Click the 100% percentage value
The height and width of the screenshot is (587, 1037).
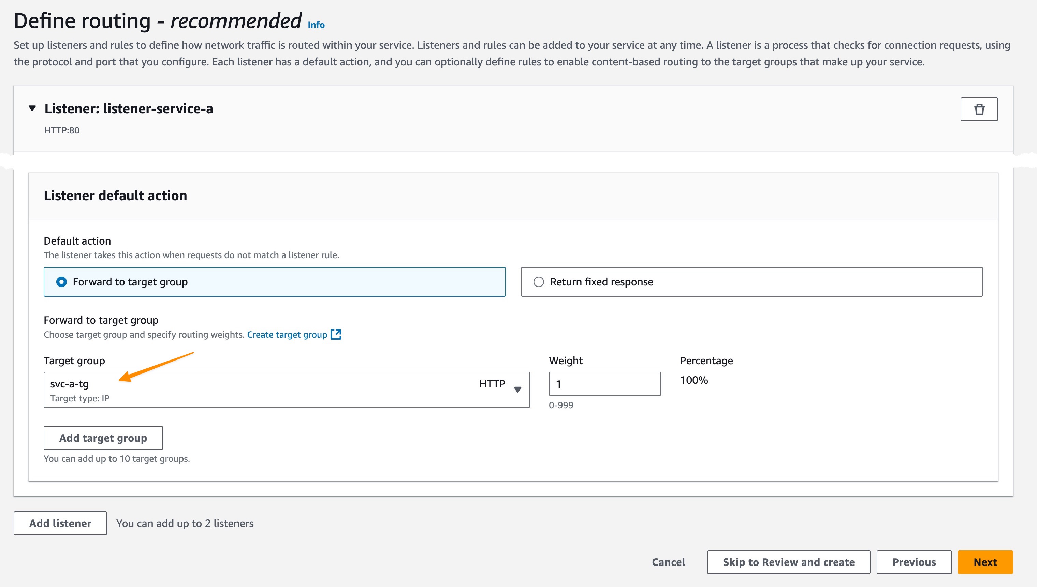pos(694,380)
